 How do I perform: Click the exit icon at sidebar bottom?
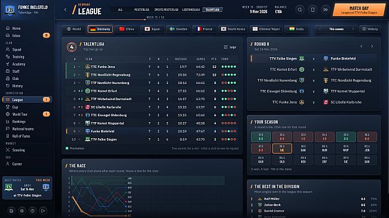pos(43,211)
